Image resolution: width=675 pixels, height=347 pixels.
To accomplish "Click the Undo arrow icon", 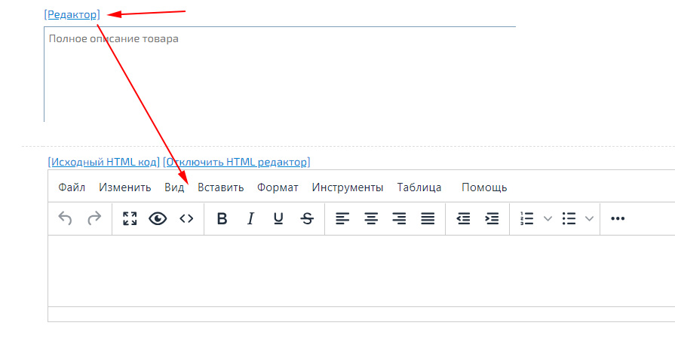I will coord(66,218).
